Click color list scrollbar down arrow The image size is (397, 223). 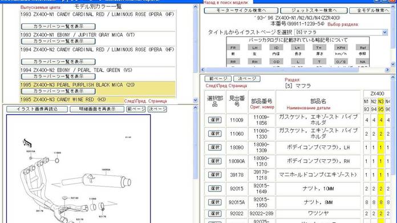pyautogui.click(x=195, y=100)
